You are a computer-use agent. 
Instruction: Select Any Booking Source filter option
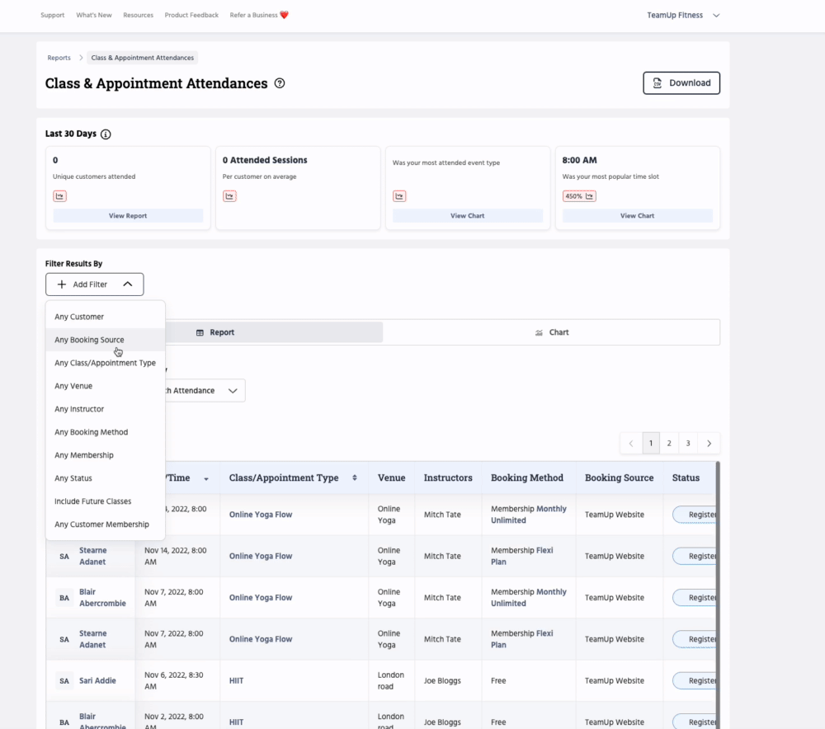(x=89, y=340)
